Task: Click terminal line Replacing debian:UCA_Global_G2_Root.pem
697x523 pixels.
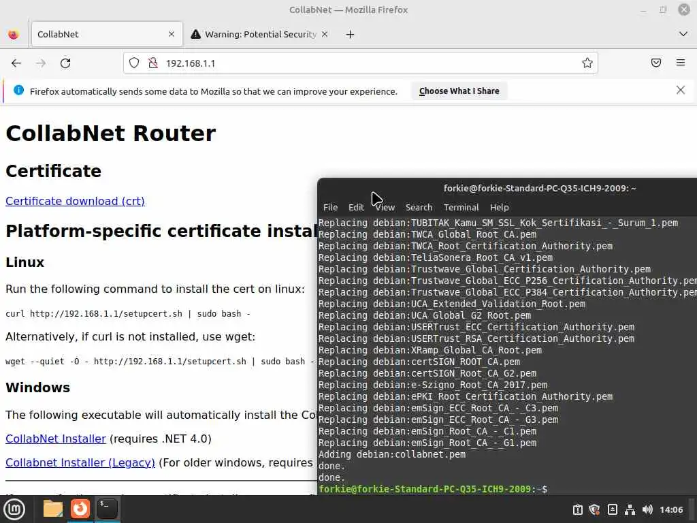Action: point(425,316)
